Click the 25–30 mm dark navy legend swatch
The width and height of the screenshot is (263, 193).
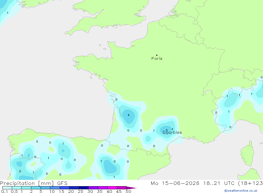(84, 188)
